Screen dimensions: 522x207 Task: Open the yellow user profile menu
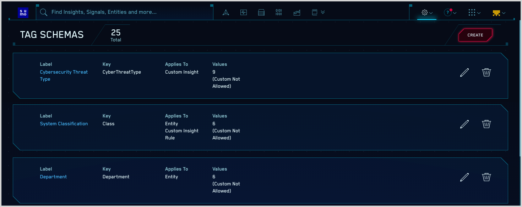(499, 13)
